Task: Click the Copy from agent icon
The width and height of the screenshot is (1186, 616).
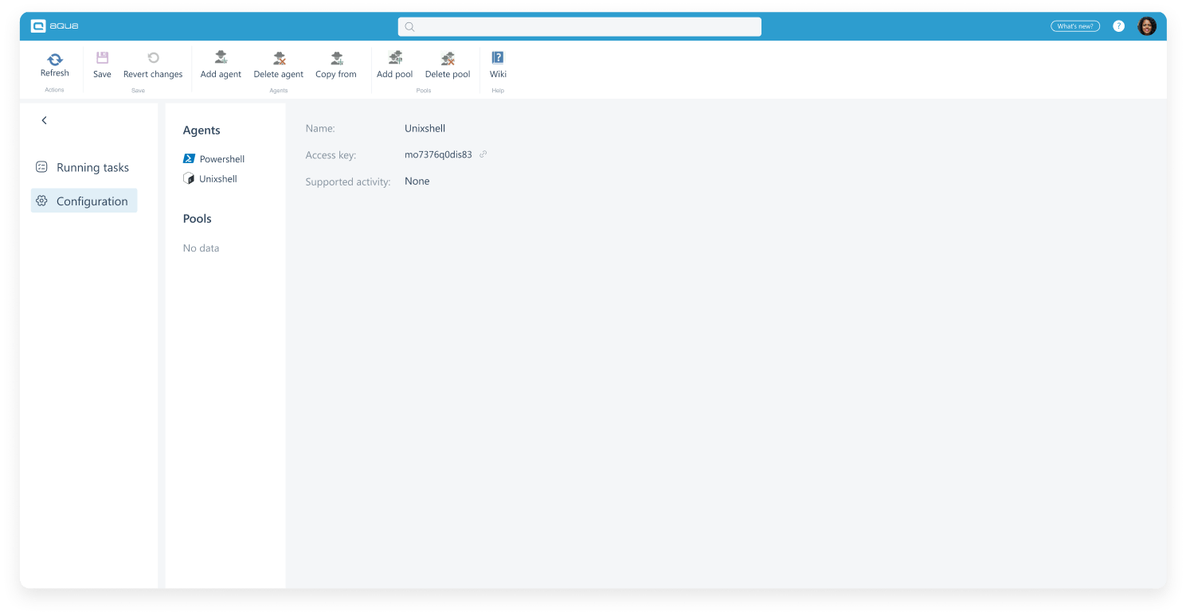Action: click(335, 59)
